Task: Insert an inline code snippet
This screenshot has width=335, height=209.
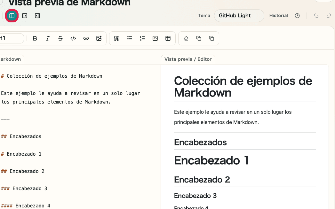Action: pos(73,38)
